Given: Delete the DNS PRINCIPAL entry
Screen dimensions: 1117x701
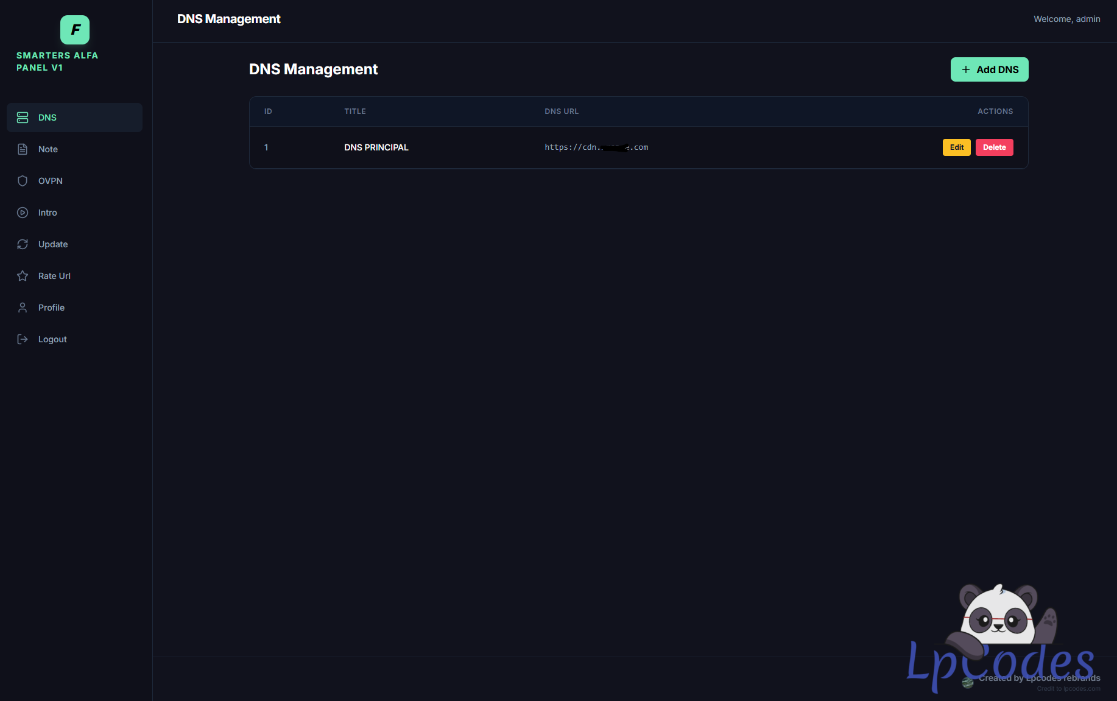Looking at the screenshot, I should tap(994, 147).
